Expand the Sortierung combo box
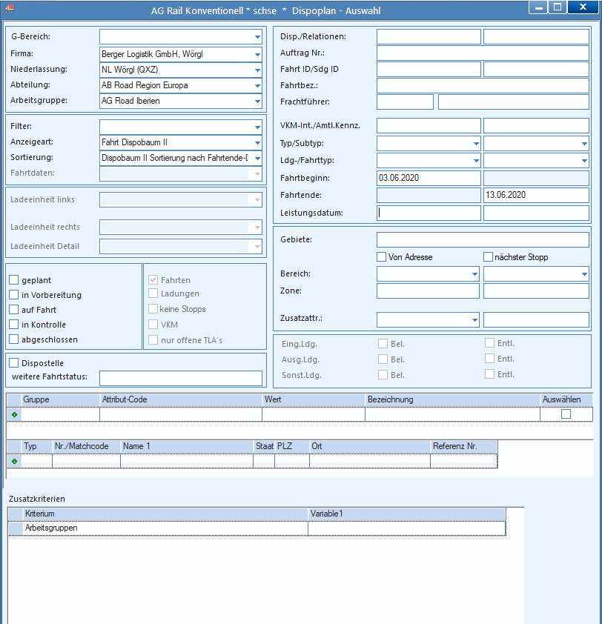This screenshot has width=602, height=624. [257, 158]
